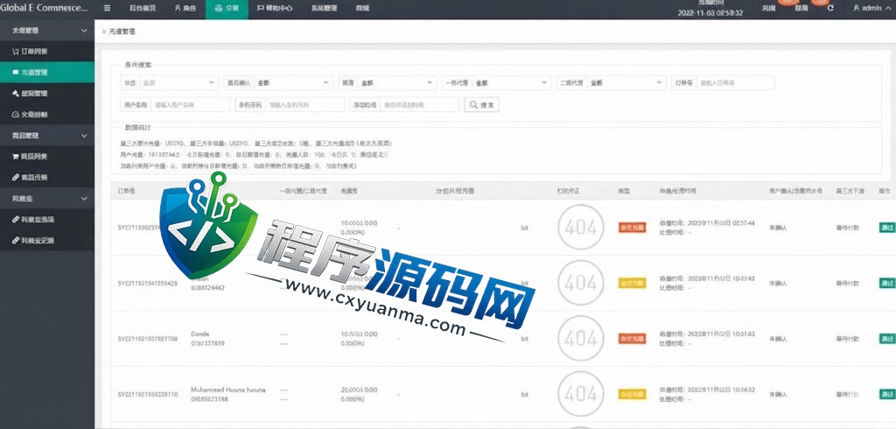Viewport: 896px width, 429px height.
Task: Open the flag-icon help center tab
Action: [x=274, y=9]
